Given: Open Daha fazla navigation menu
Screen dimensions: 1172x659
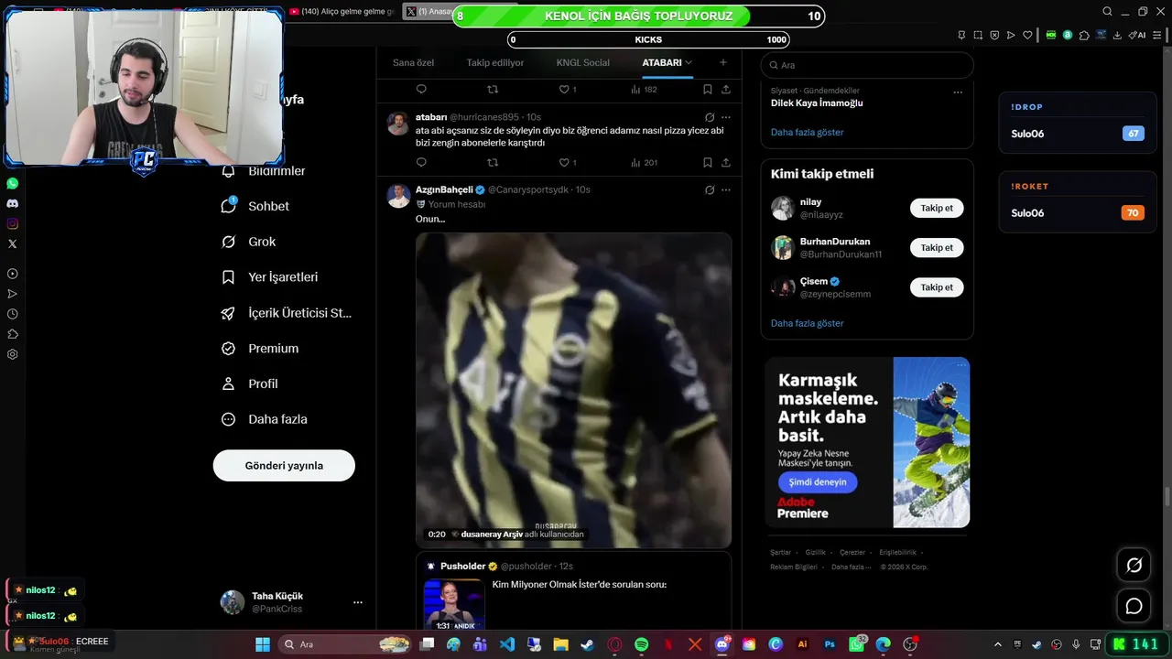Looking at the screenshot, I should pos(265,419).
